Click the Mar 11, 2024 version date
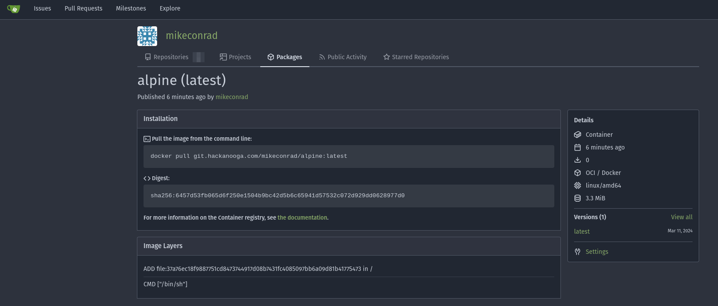Screen dimensions: 718x306 pos(680,231)
